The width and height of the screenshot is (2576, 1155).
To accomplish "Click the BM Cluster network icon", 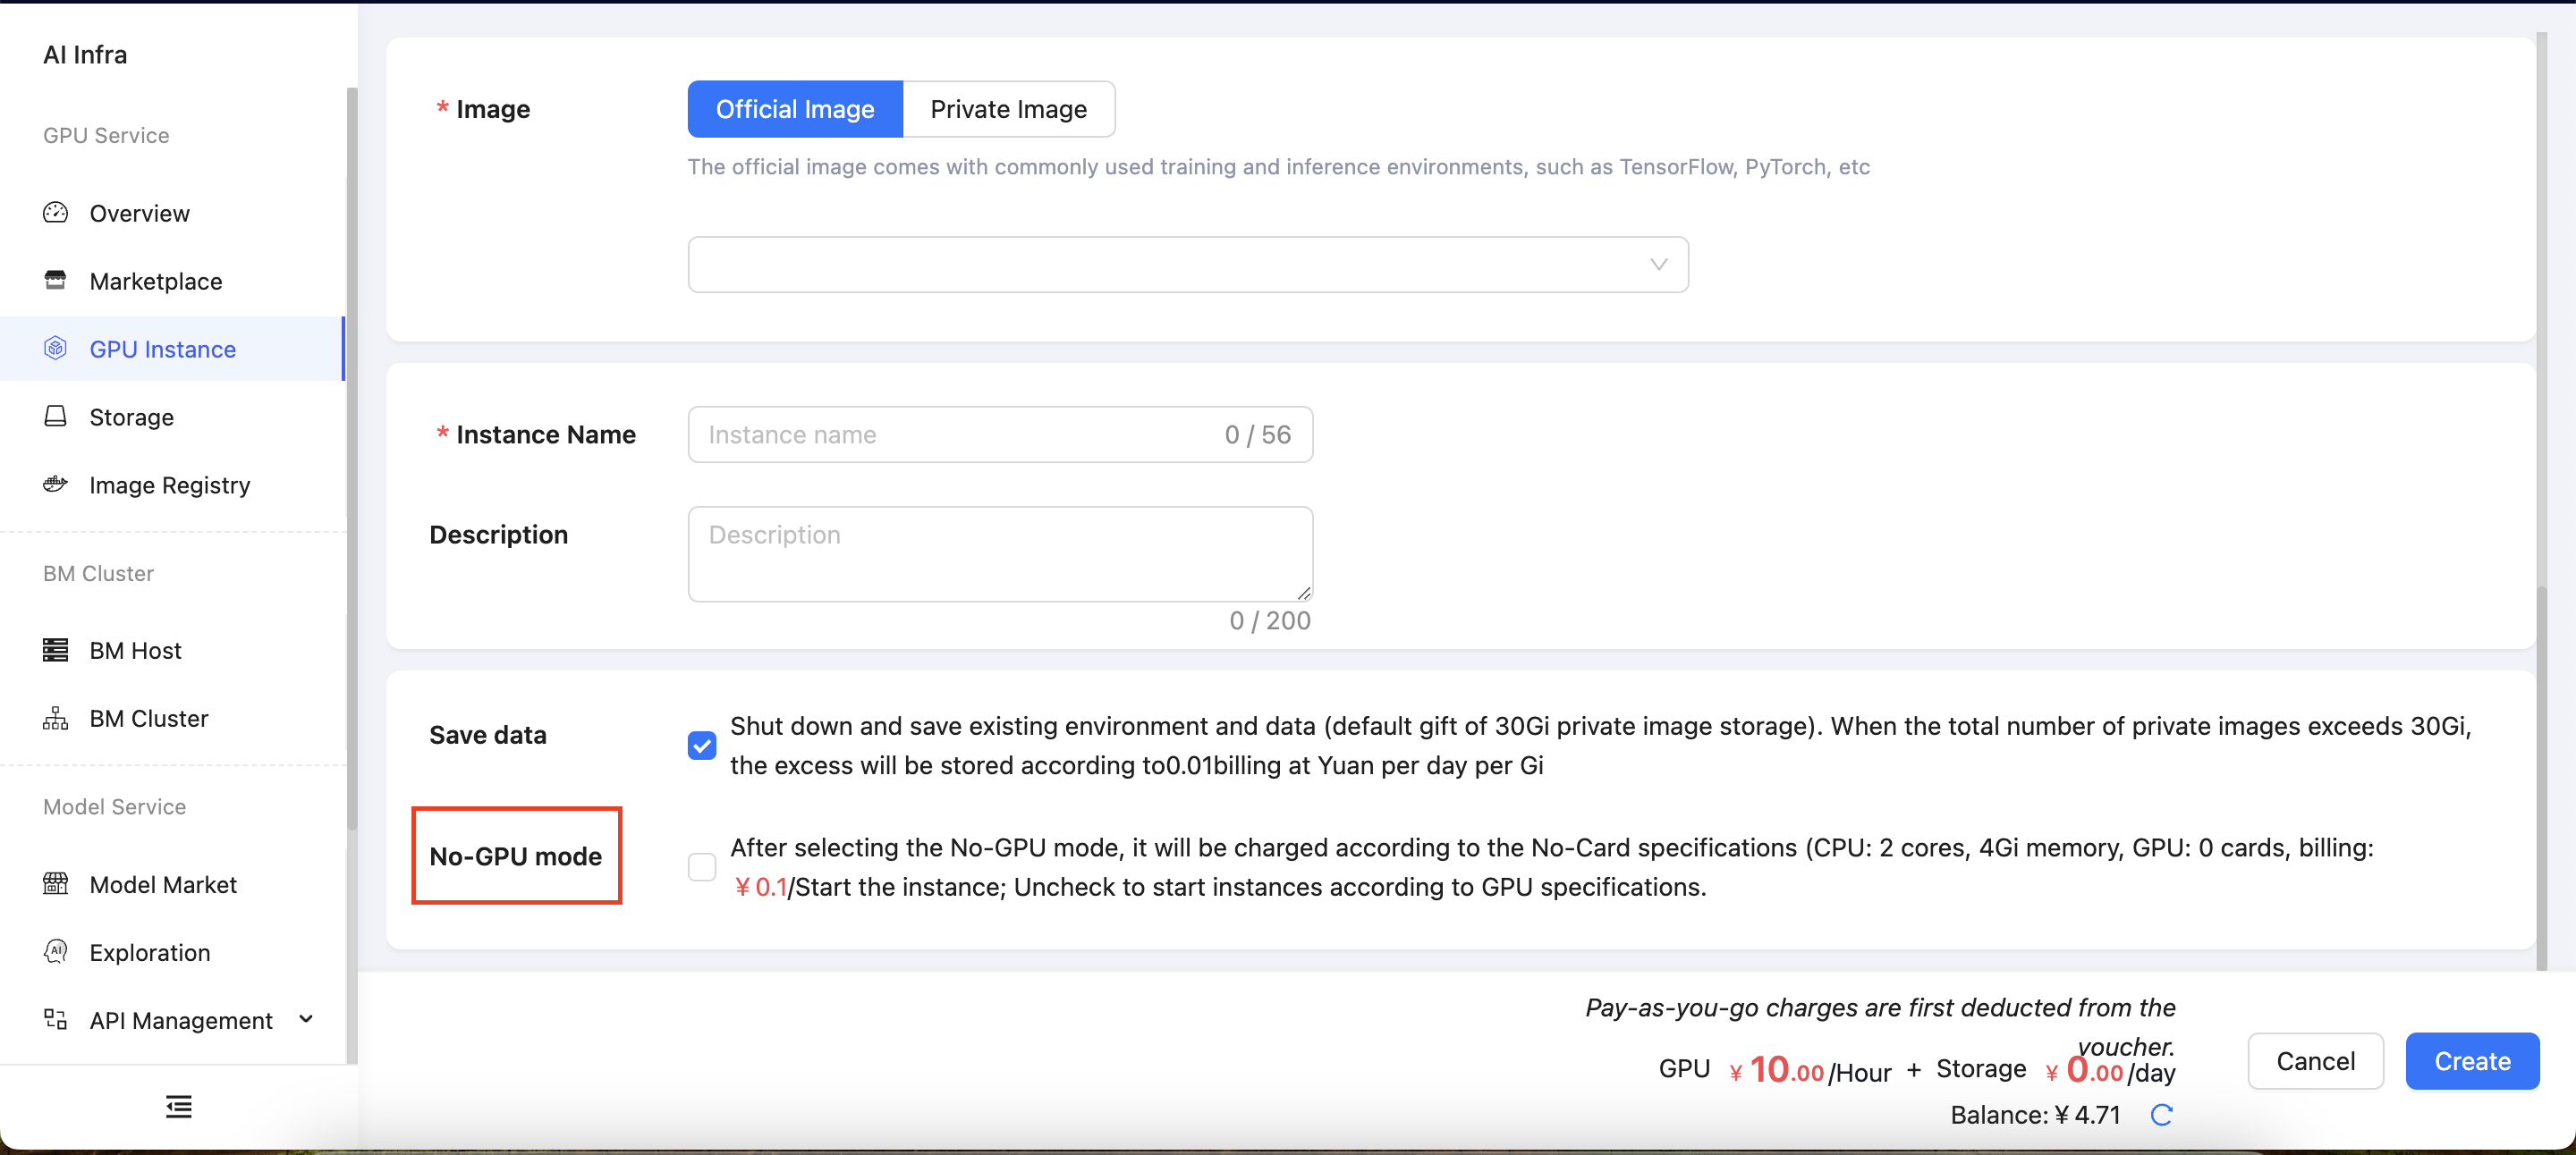I will point(55,719).
